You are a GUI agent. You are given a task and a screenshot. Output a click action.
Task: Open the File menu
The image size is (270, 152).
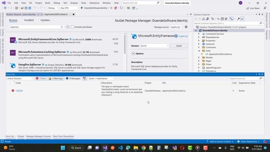[9, 3]
